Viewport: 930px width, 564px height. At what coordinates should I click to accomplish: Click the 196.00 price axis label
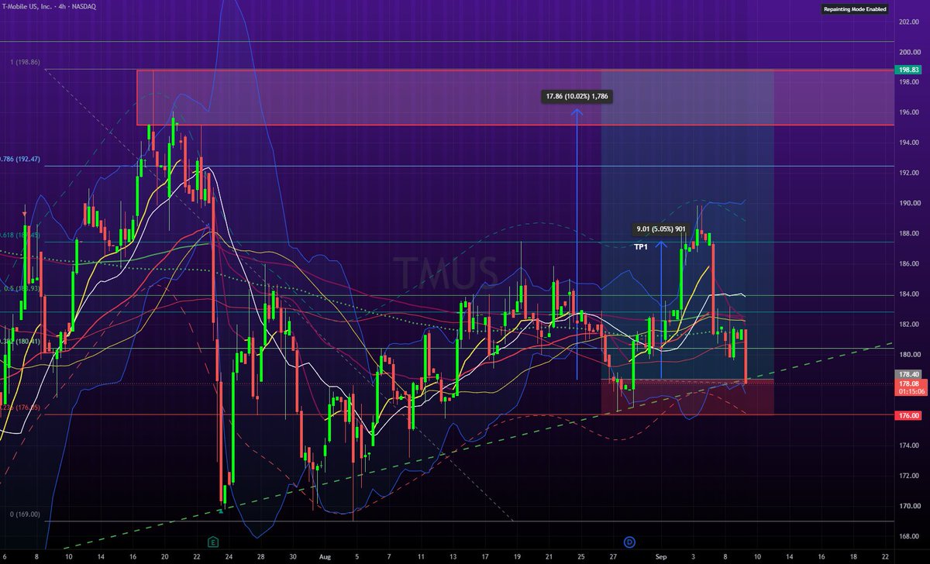pos(908,112)
